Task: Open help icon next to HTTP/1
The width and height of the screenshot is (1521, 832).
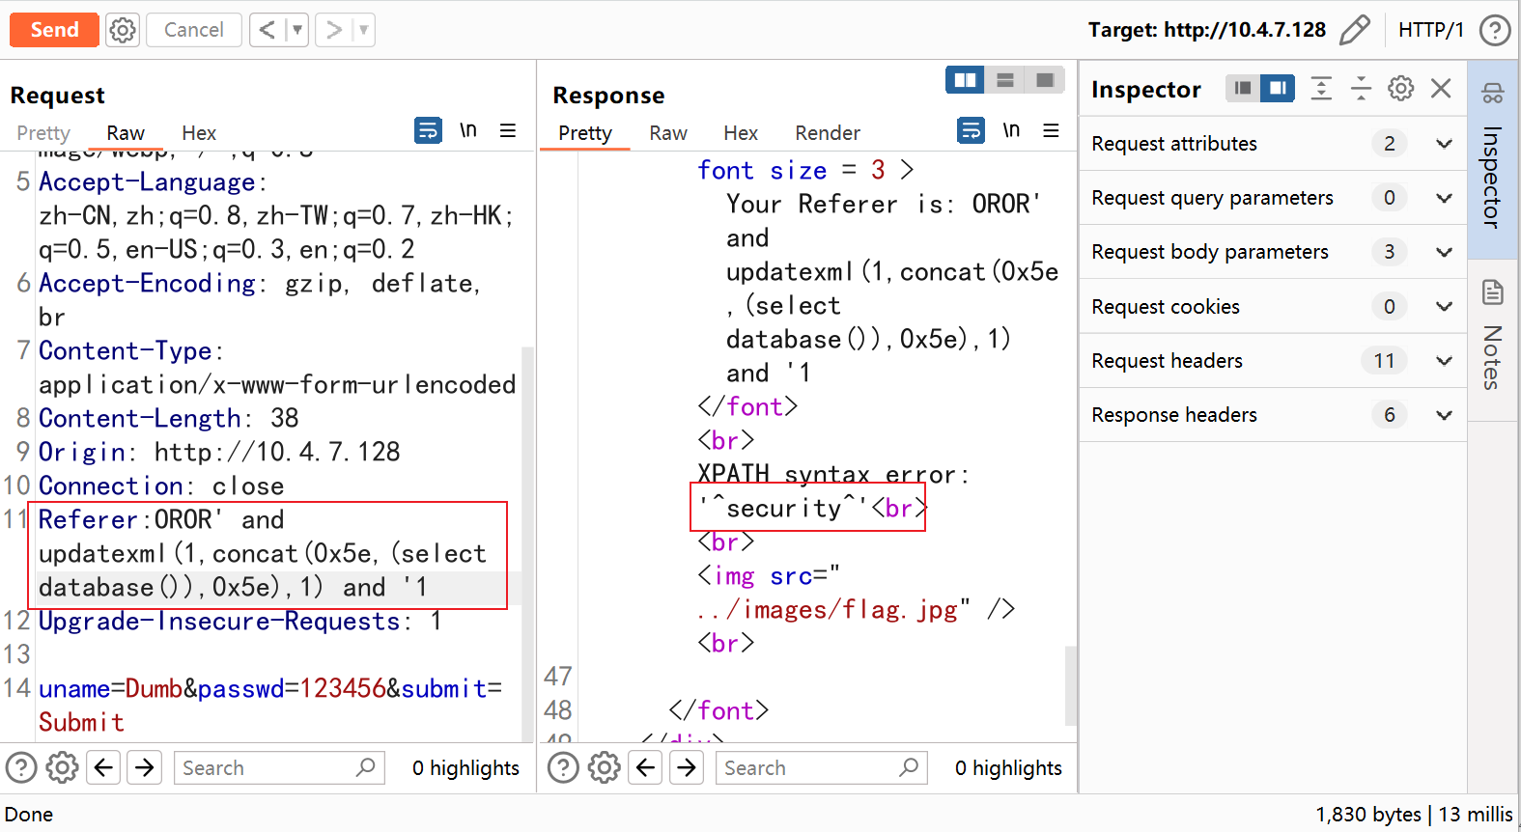Action: click(1495, 30)
